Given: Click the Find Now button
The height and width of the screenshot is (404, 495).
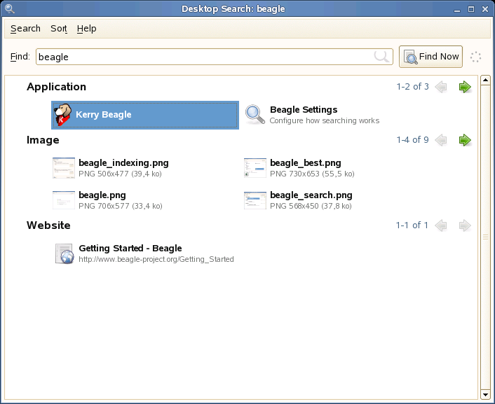Looking at the screenshot, I should (430, 57).
